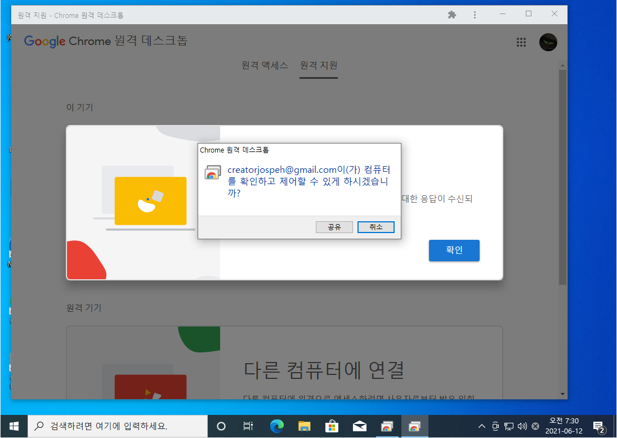This screenshot has width=617, height=438.
Task: Open the clock showing 오전 7:30
Action: pos(564,426)
